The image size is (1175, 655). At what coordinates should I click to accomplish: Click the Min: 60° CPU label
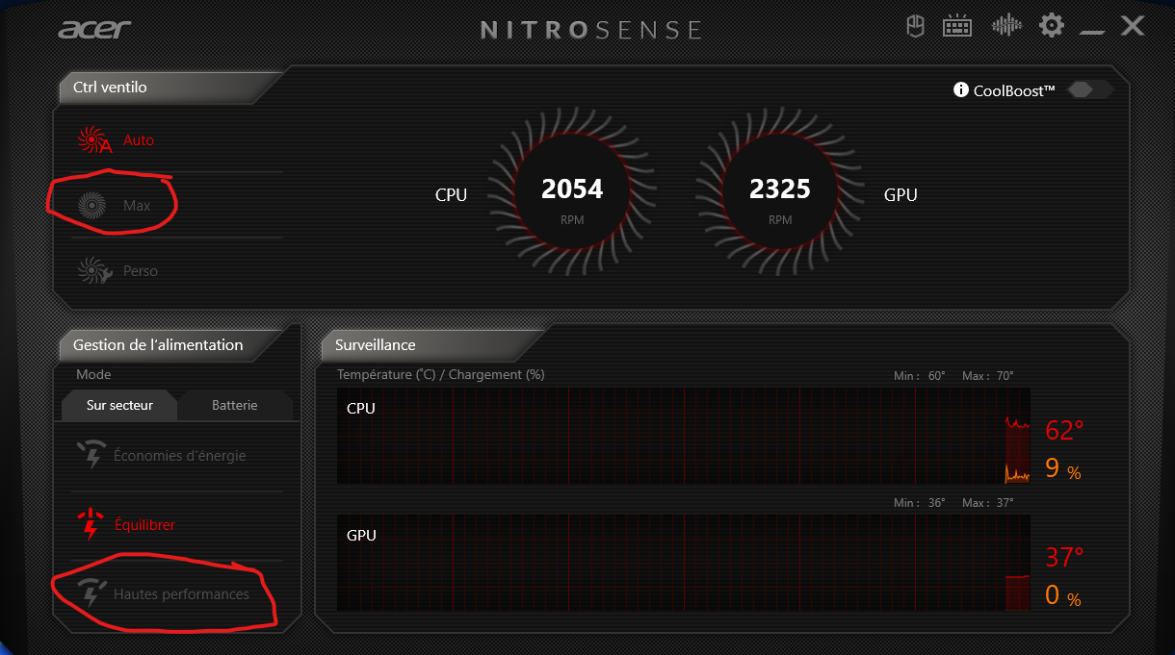[x=920, y=376]
